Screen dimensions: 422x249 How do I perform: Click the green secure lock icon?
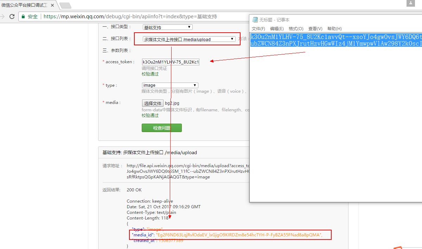pyautogui.click(x=23, y=17)
